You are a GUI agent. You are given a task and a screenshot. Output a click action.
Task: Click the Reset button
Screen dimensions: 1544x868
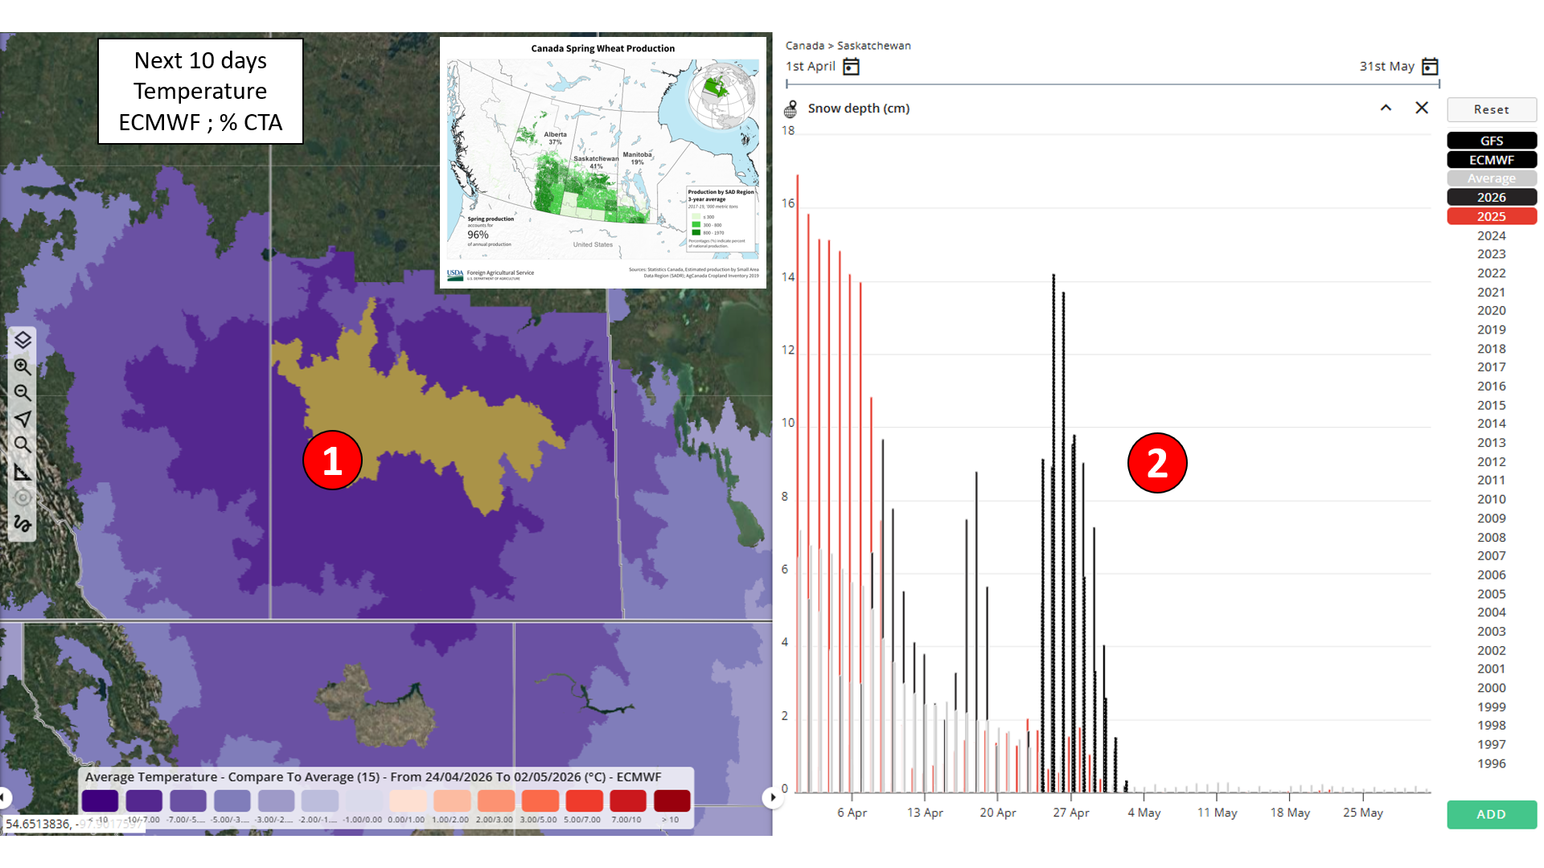tap(1491, 109)
